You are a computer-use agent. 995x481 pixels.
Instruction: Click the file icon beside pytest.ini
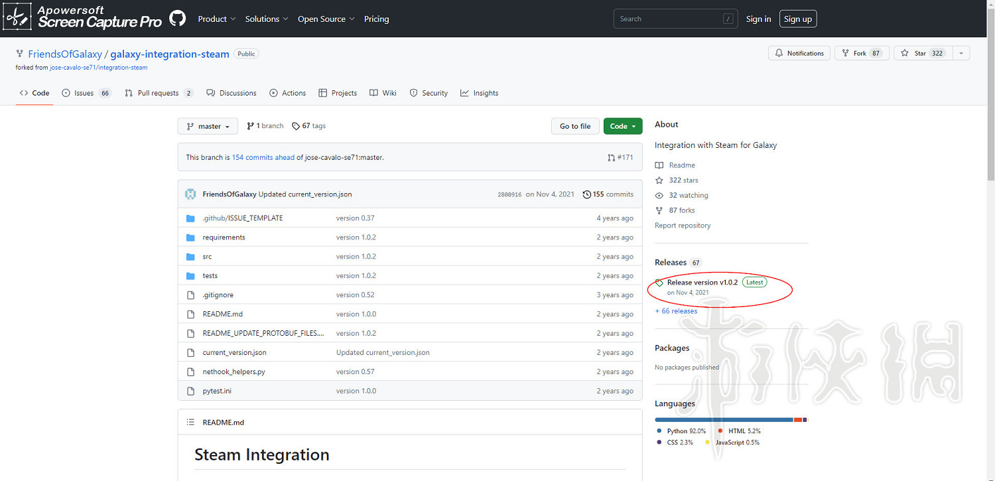click(190, 391)
